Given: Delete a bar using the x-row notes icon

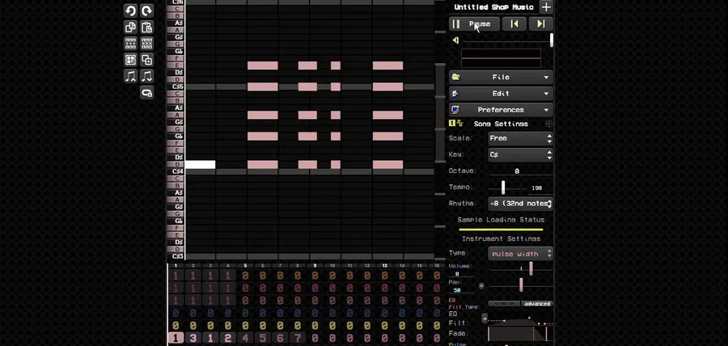Looking at the screenshot, I should tap(146, 44).
